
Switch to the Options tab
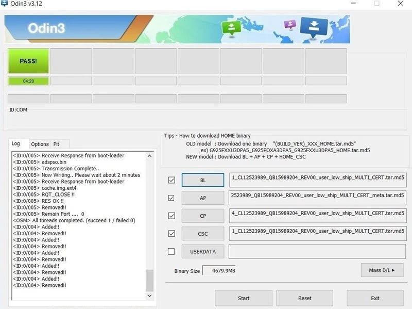pyautogui.click(x=40, y=144)
